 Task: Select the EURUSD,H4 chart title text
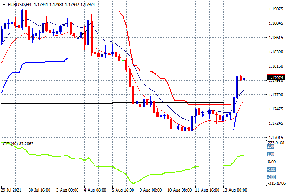click(x=19, y=5)
